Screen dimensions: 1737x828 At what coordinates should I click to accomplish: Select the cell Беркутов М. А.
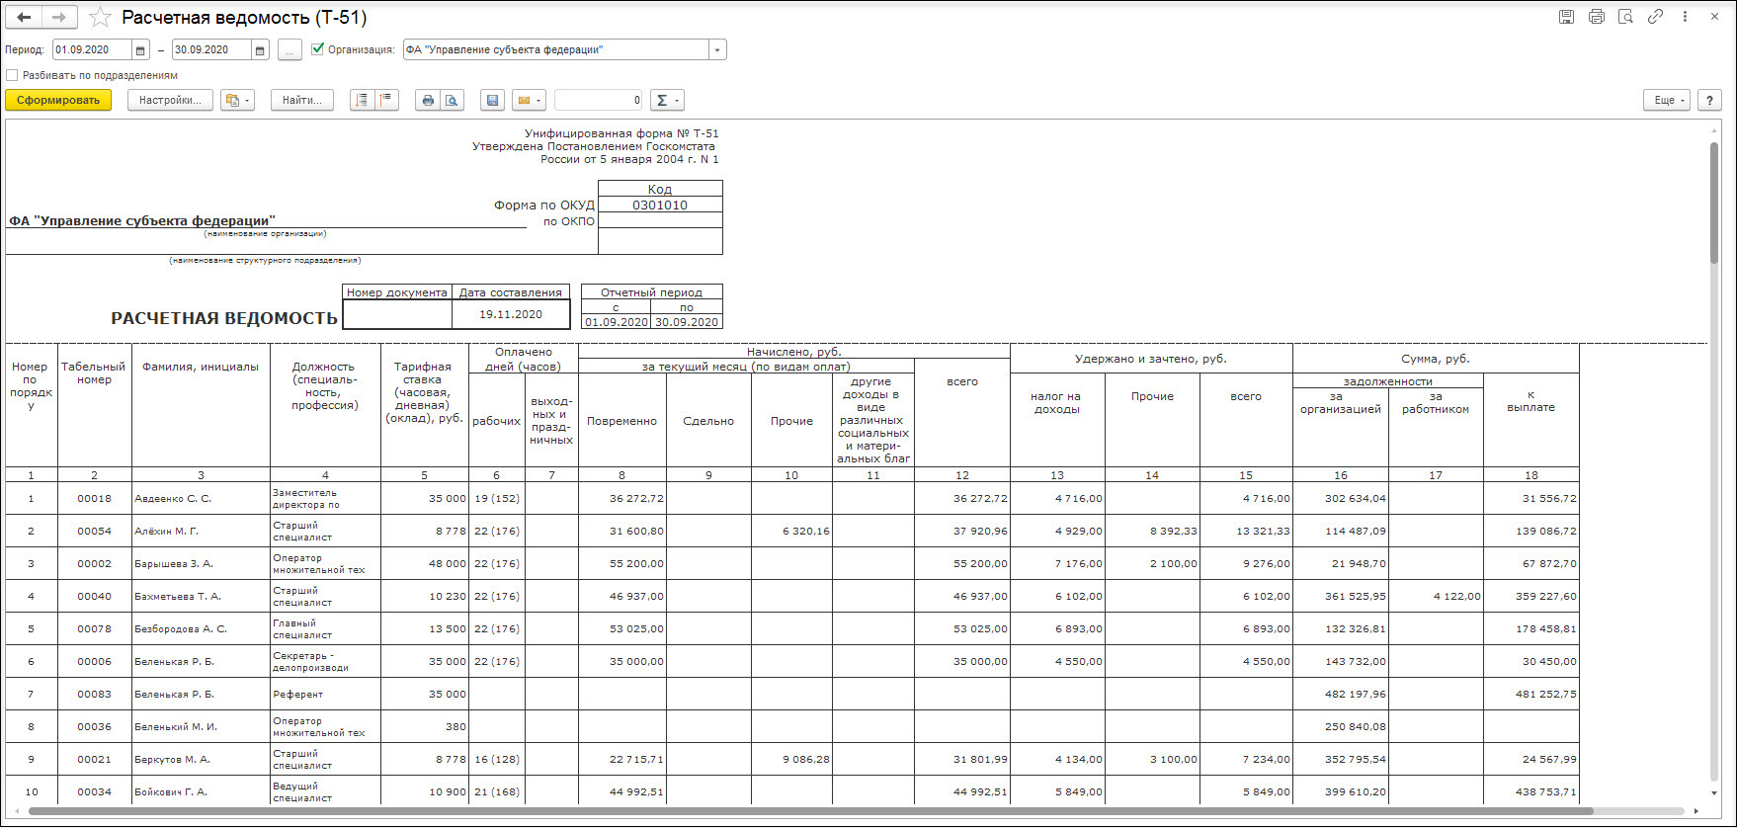point(201,760)
